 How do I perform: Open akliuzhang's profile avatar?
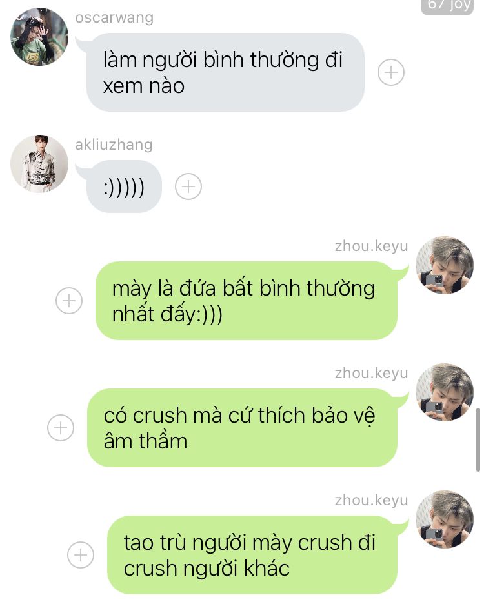(39, 163)
